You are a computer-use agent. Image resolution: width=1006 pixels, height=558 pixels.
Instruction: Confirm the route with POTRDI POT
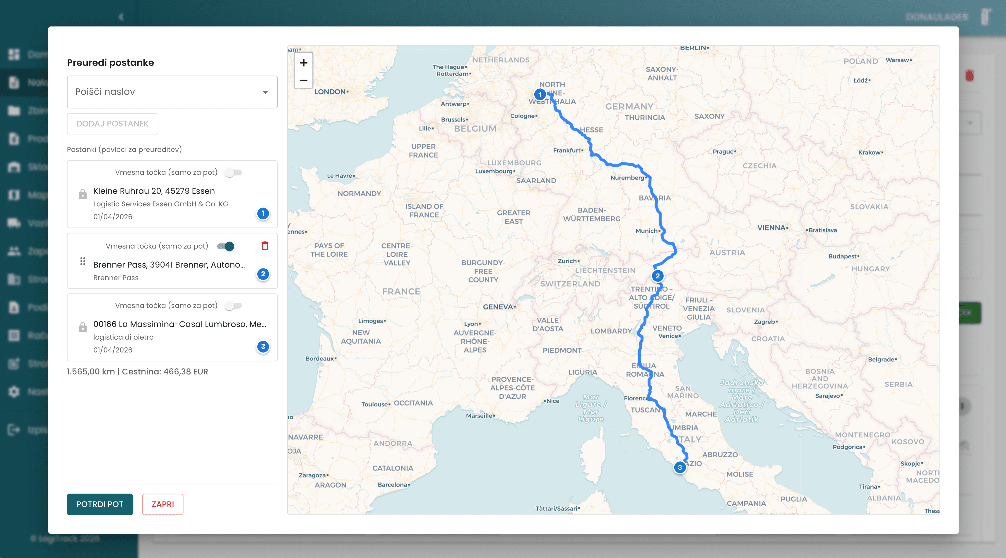click(100, 504)
